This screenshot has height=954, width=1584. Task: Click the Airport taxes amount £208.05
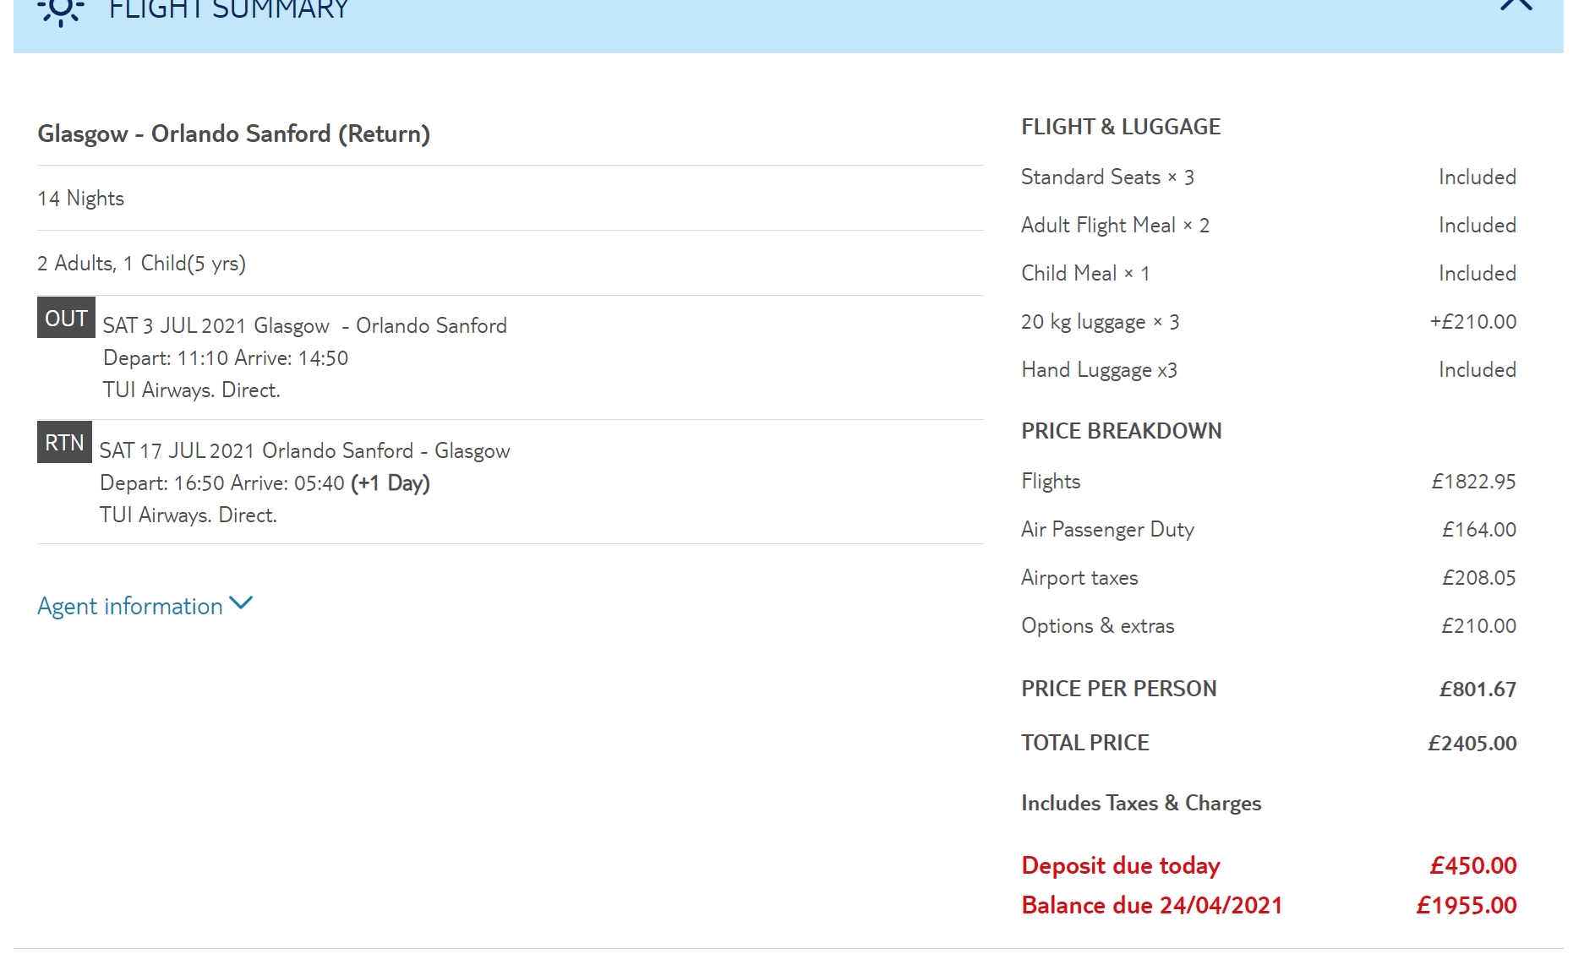click(x=1478, y=578)
